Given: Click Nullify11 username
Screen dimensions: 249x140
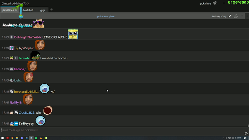Looking at the screenshot, I should click(16, 103).
